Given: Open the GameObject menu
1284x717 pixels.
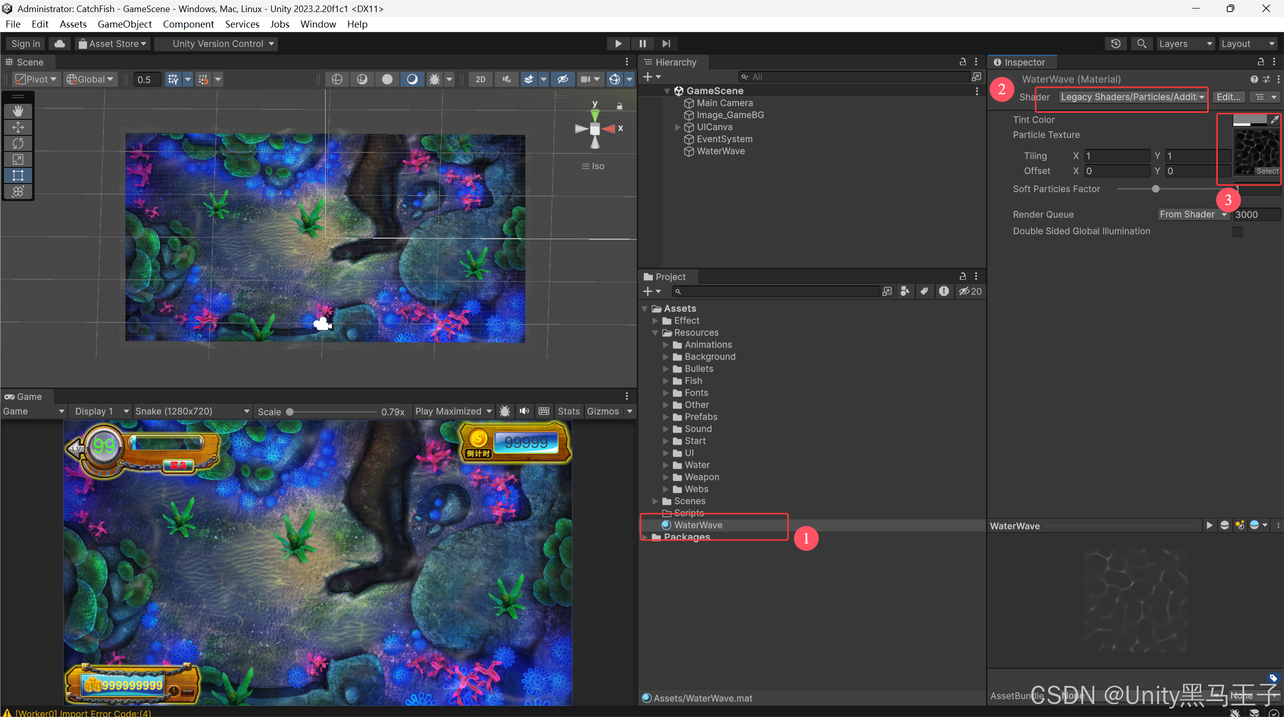Looking at the screenshot, I should pos(124,24).
